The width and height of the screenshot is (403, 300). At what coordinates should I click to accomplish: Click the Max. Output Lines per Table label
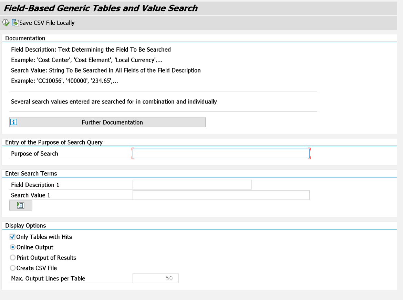pos(48,278)
